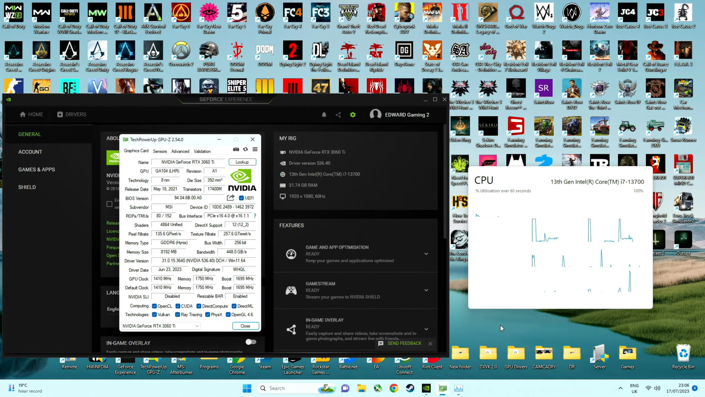Open GeForce Experience notifications bell
Image resolution: width=705 pixels, height=397 pixels.
[324, 115]
